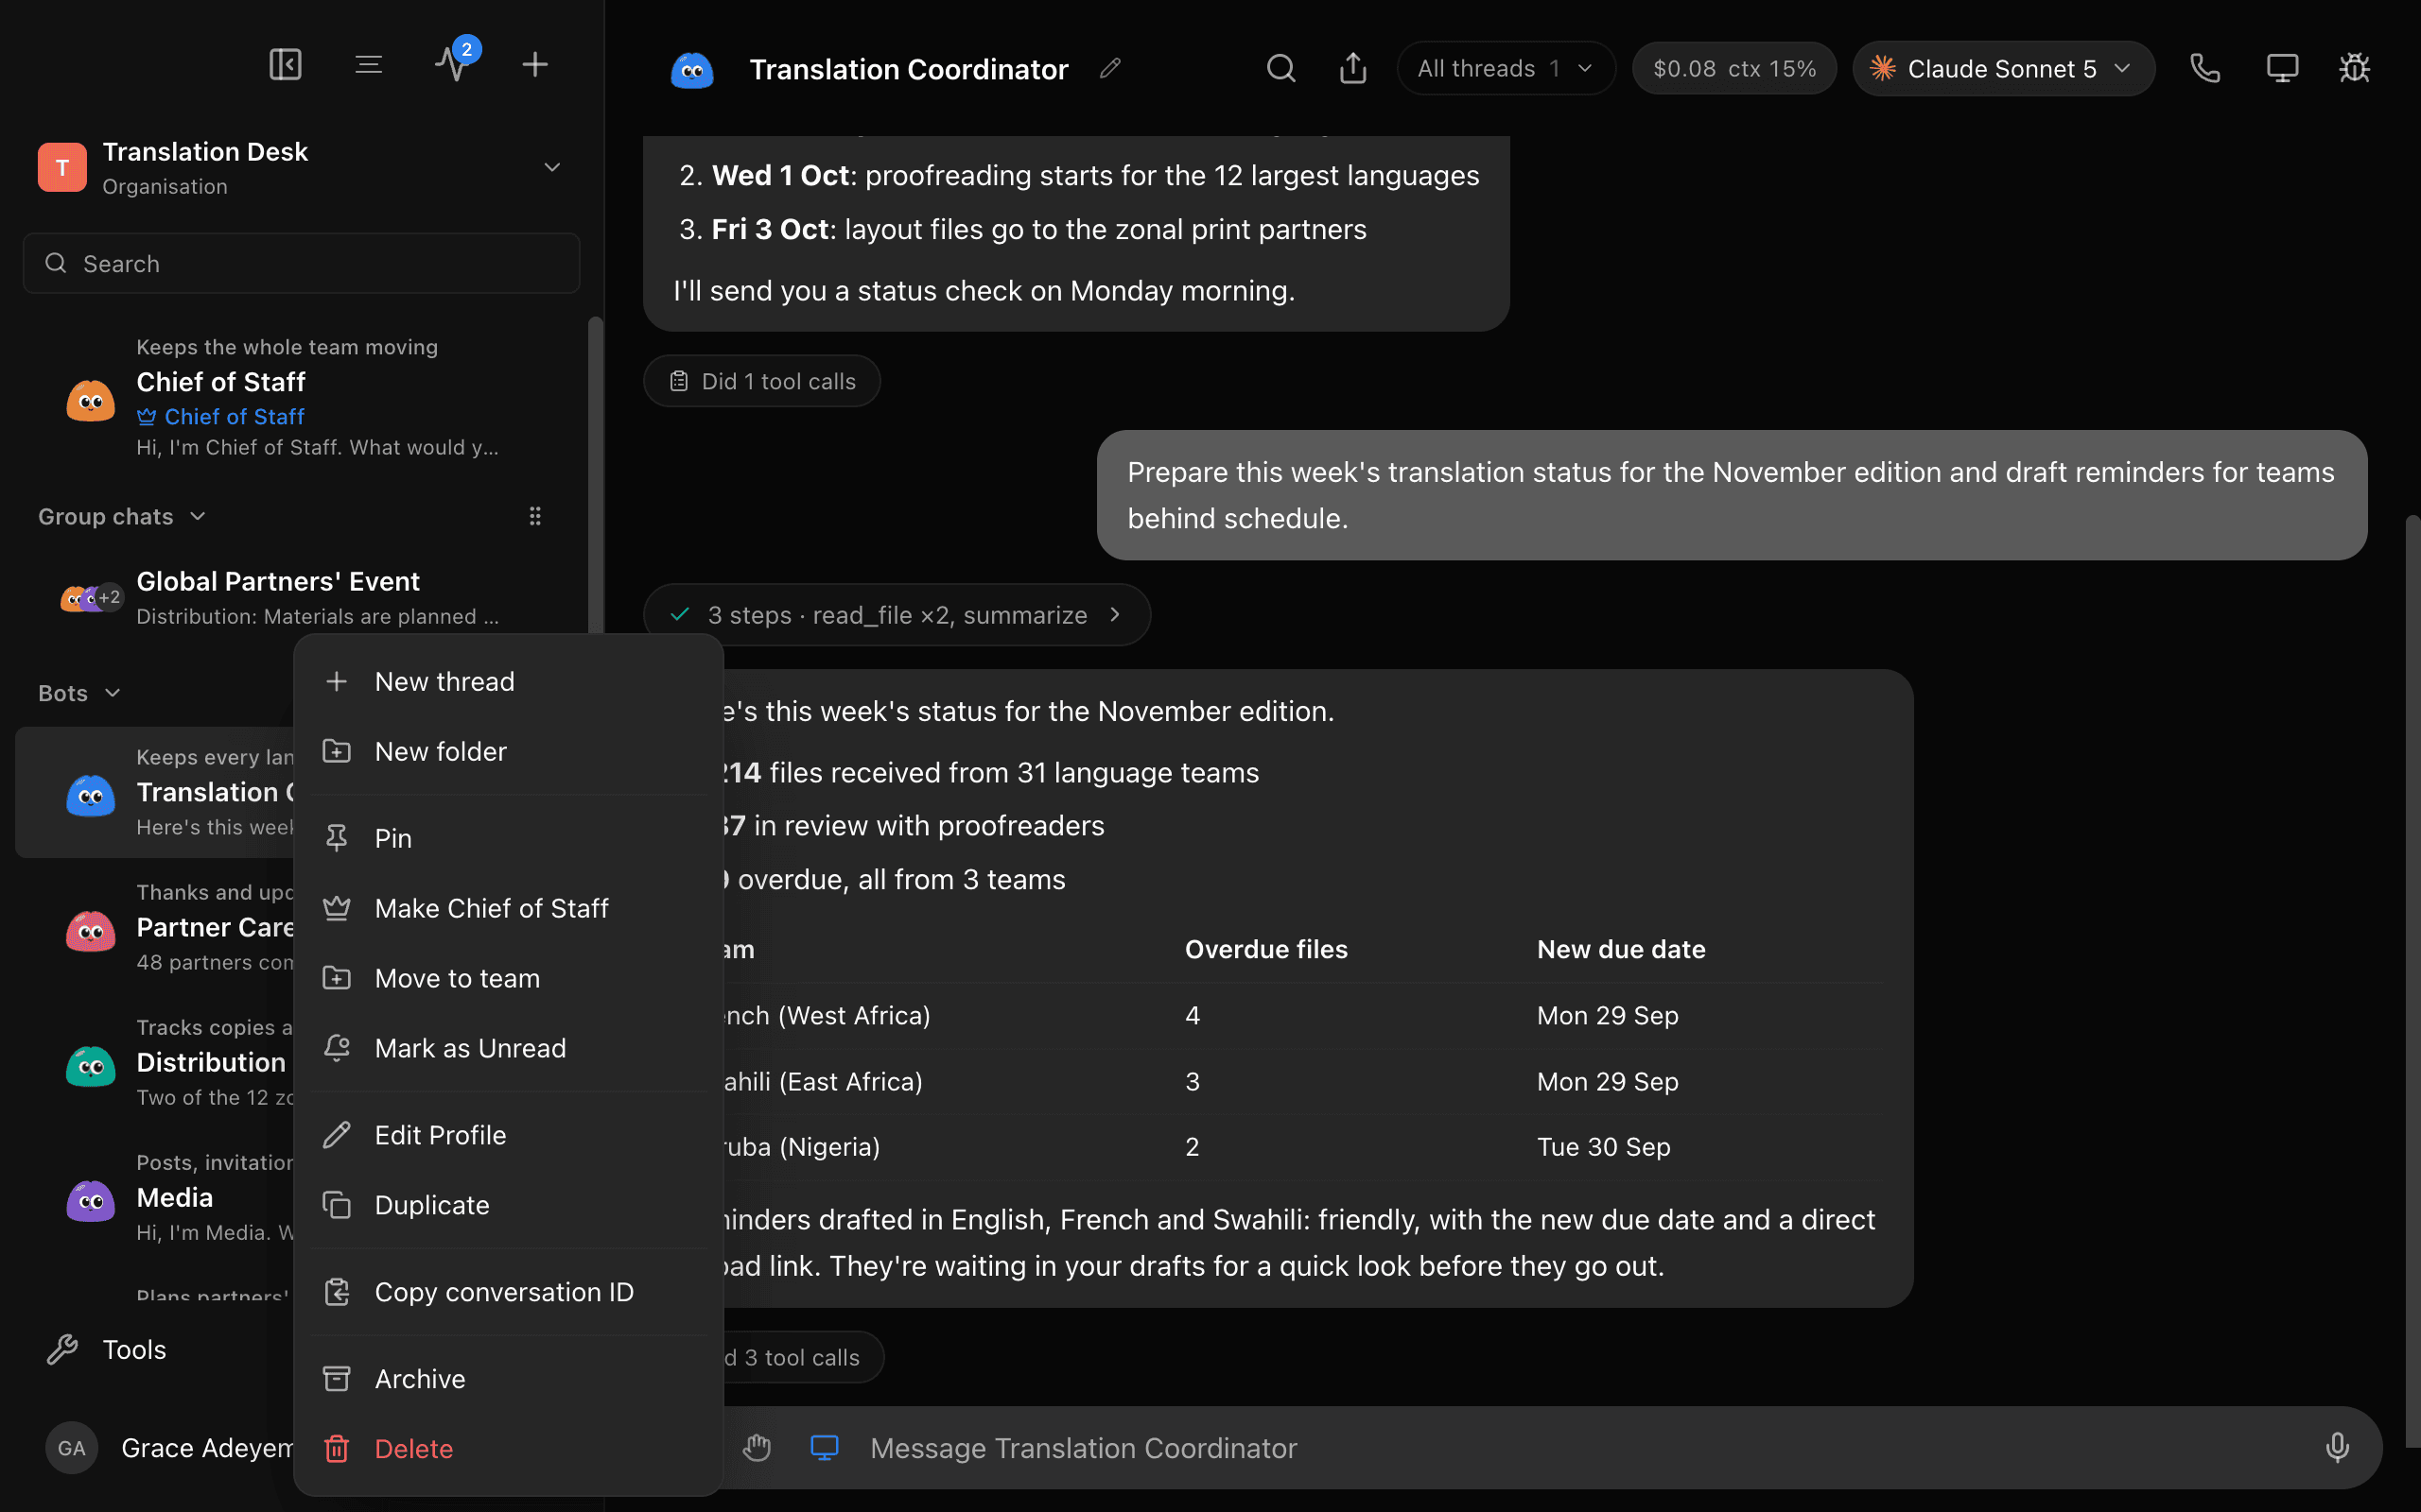The width and height of the screenshot is (2421, 1512).
Task: Choose New folder from context menu
Action: point(508,751)
